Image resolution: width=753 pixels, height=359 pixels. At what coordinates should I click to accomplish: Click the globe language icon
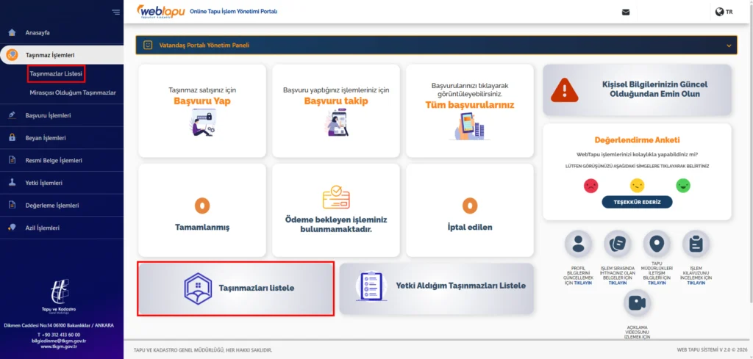click(x=719, y=12)
